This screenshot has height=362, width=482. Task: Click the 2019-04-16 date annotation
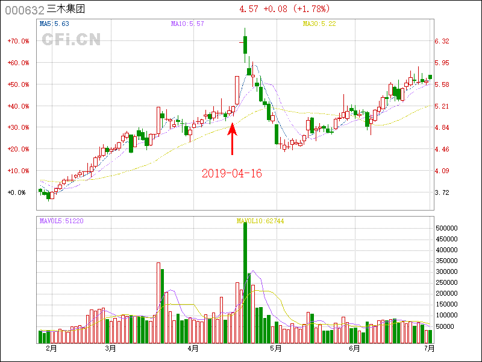tap(232, 173)
